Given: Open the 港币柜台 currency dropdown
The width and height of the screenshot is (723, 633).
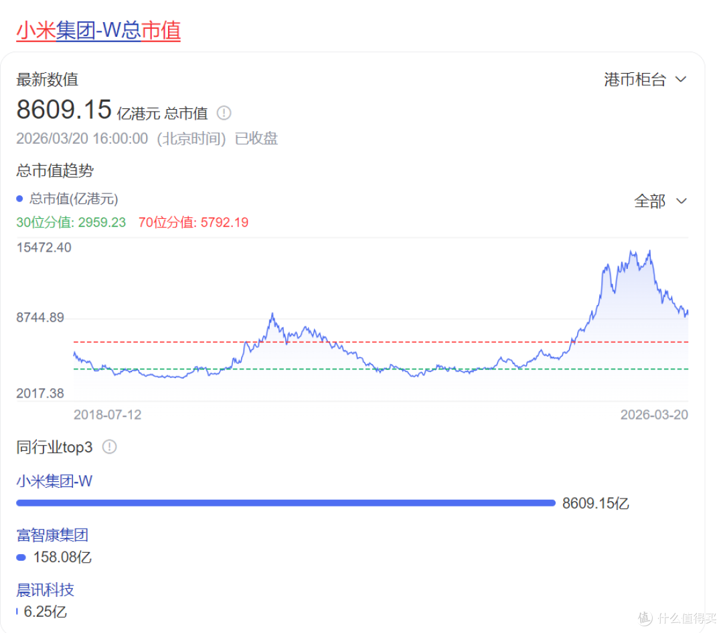Looking at the screenshot, I should 645,80.
